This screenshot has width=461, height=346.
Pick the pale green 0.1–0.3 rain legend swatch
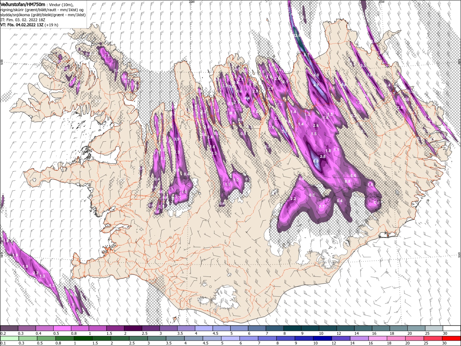(x=9, y=338)
